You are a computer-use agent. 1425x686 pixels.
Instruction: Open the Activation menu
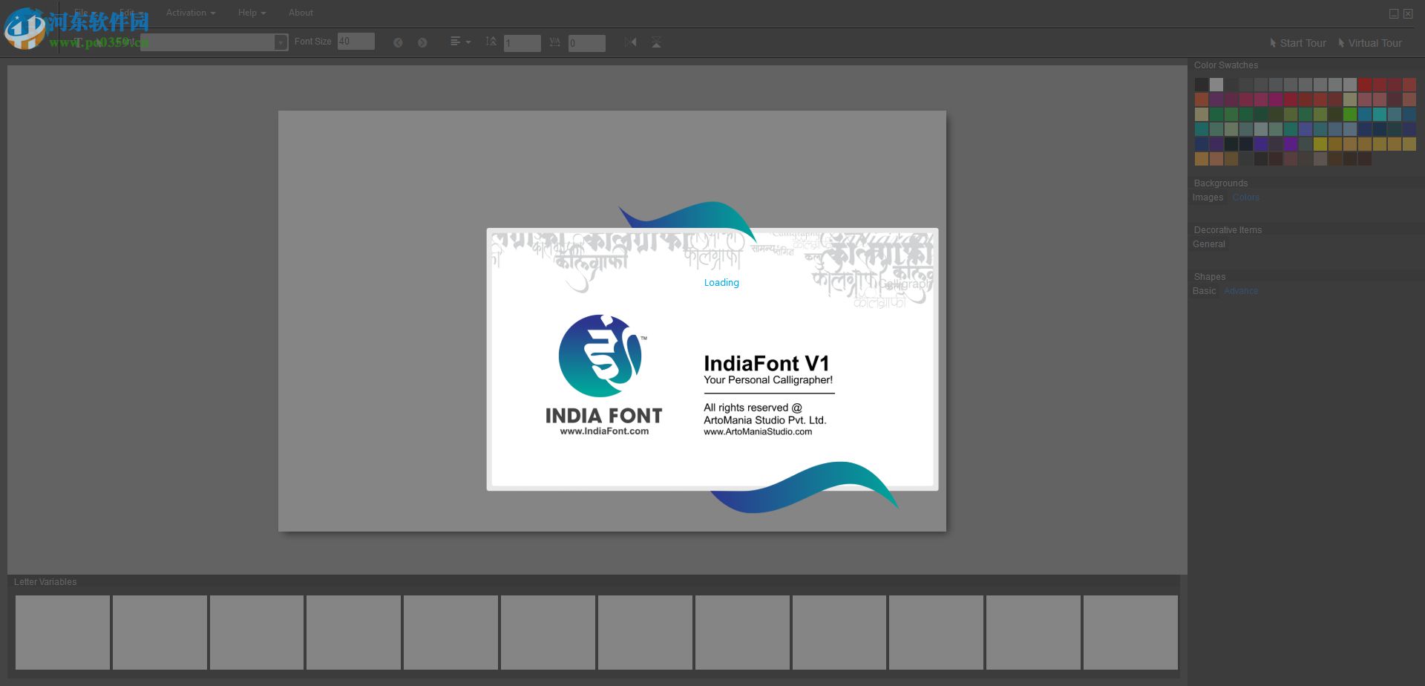point(190,13)
